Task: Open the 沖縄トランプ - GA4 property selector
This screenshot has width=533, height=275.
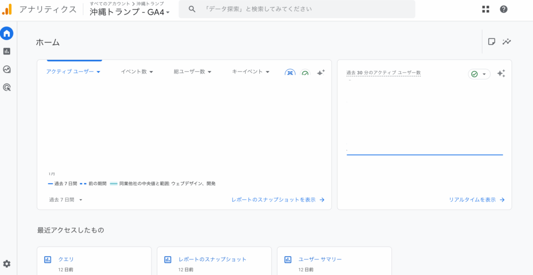Action: (130, 12)
